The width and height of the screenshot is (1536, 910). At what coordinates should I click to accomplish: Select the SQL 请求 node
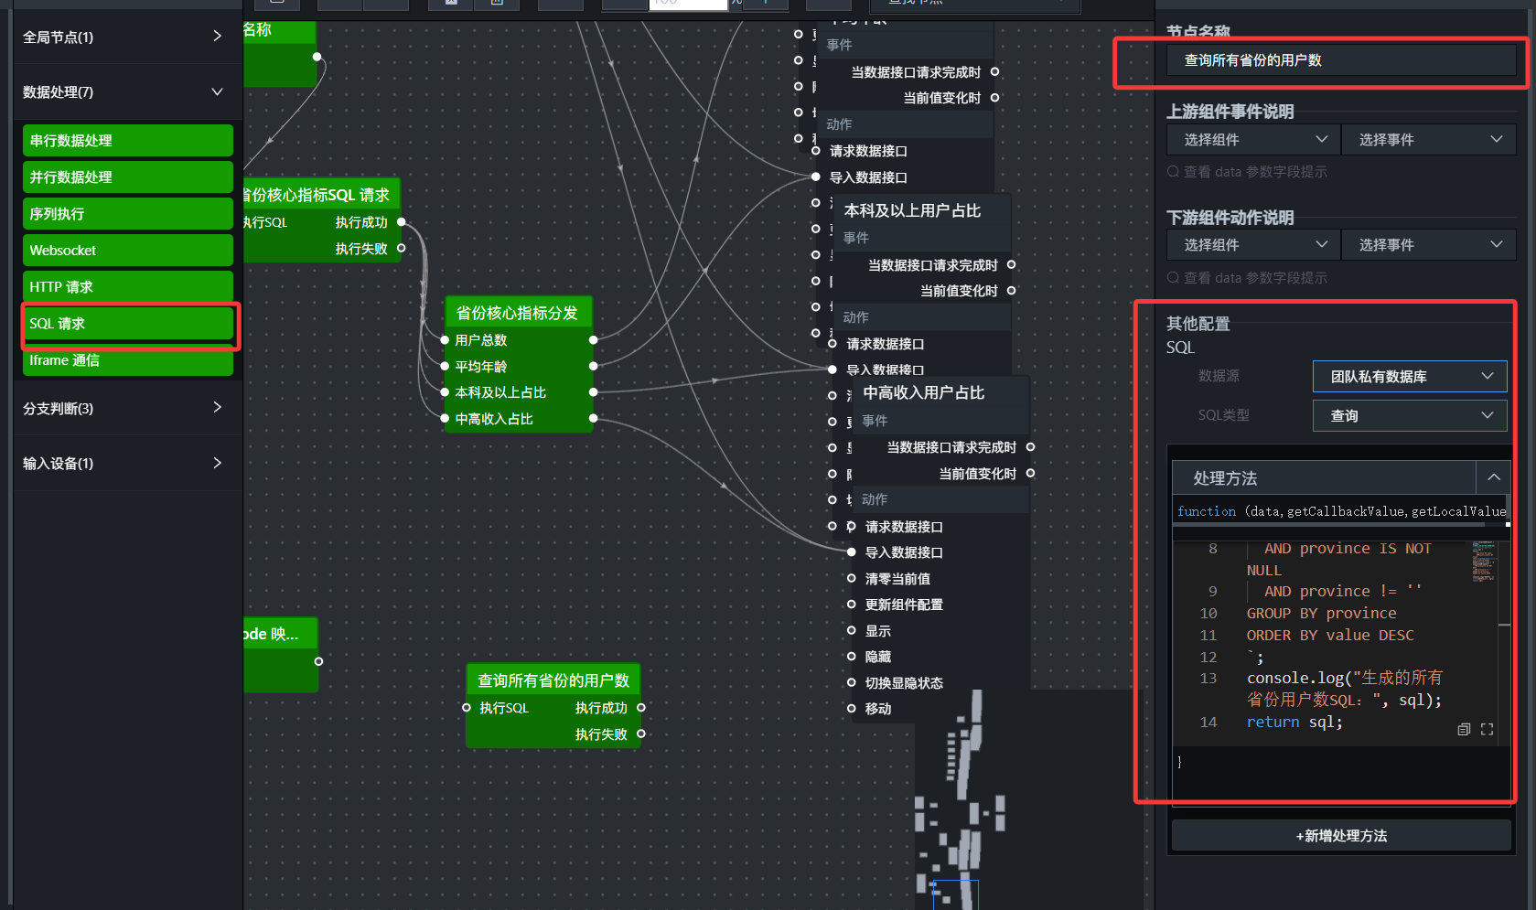[x=128, y=323]
